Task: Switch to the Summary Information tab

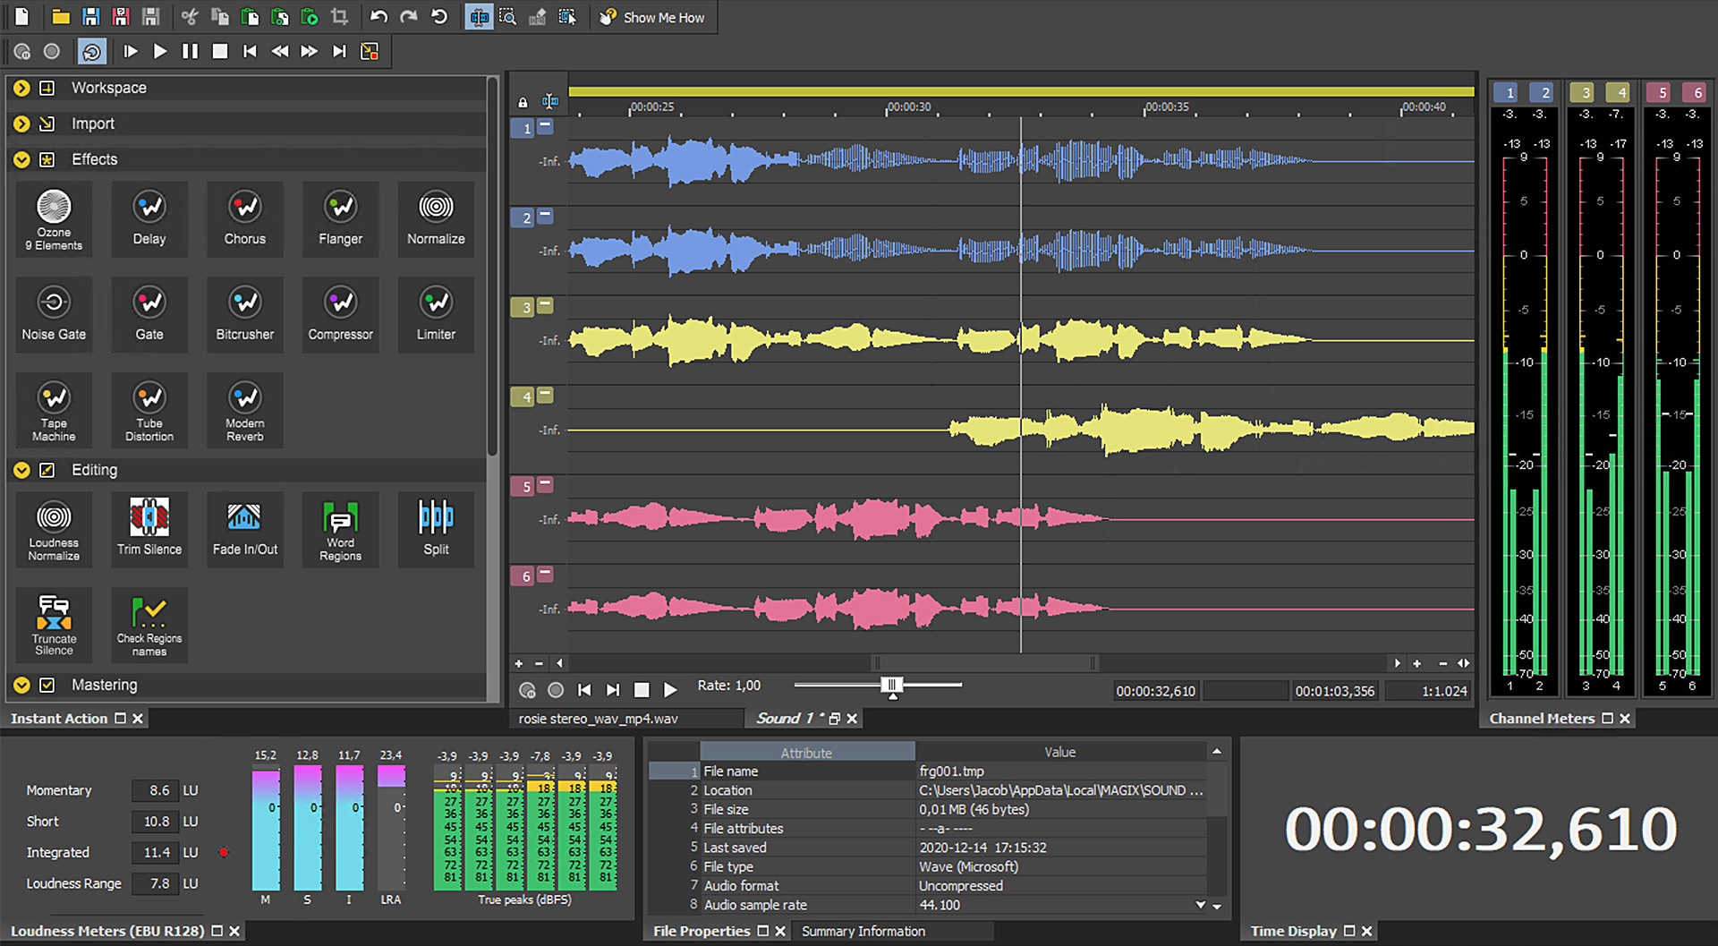Action: coord(863,931)
